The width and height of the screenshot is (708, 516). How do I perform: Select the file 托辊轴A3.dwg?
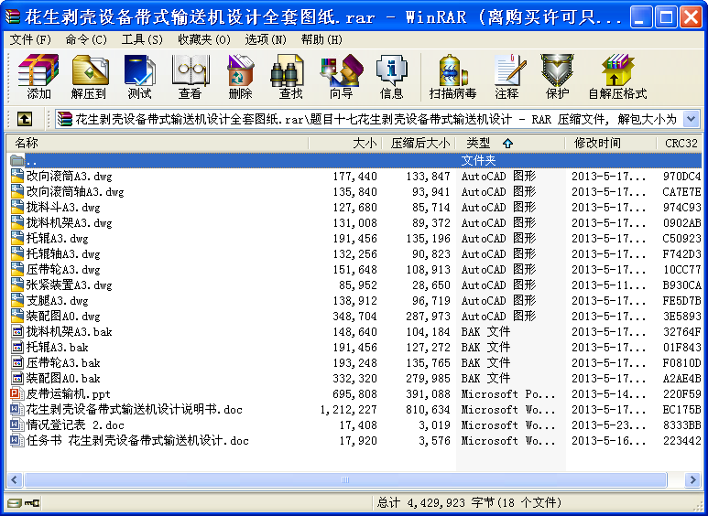coord(63,254)
